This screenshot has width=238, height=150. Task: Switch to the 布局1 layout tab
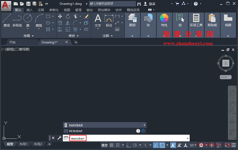23,144
